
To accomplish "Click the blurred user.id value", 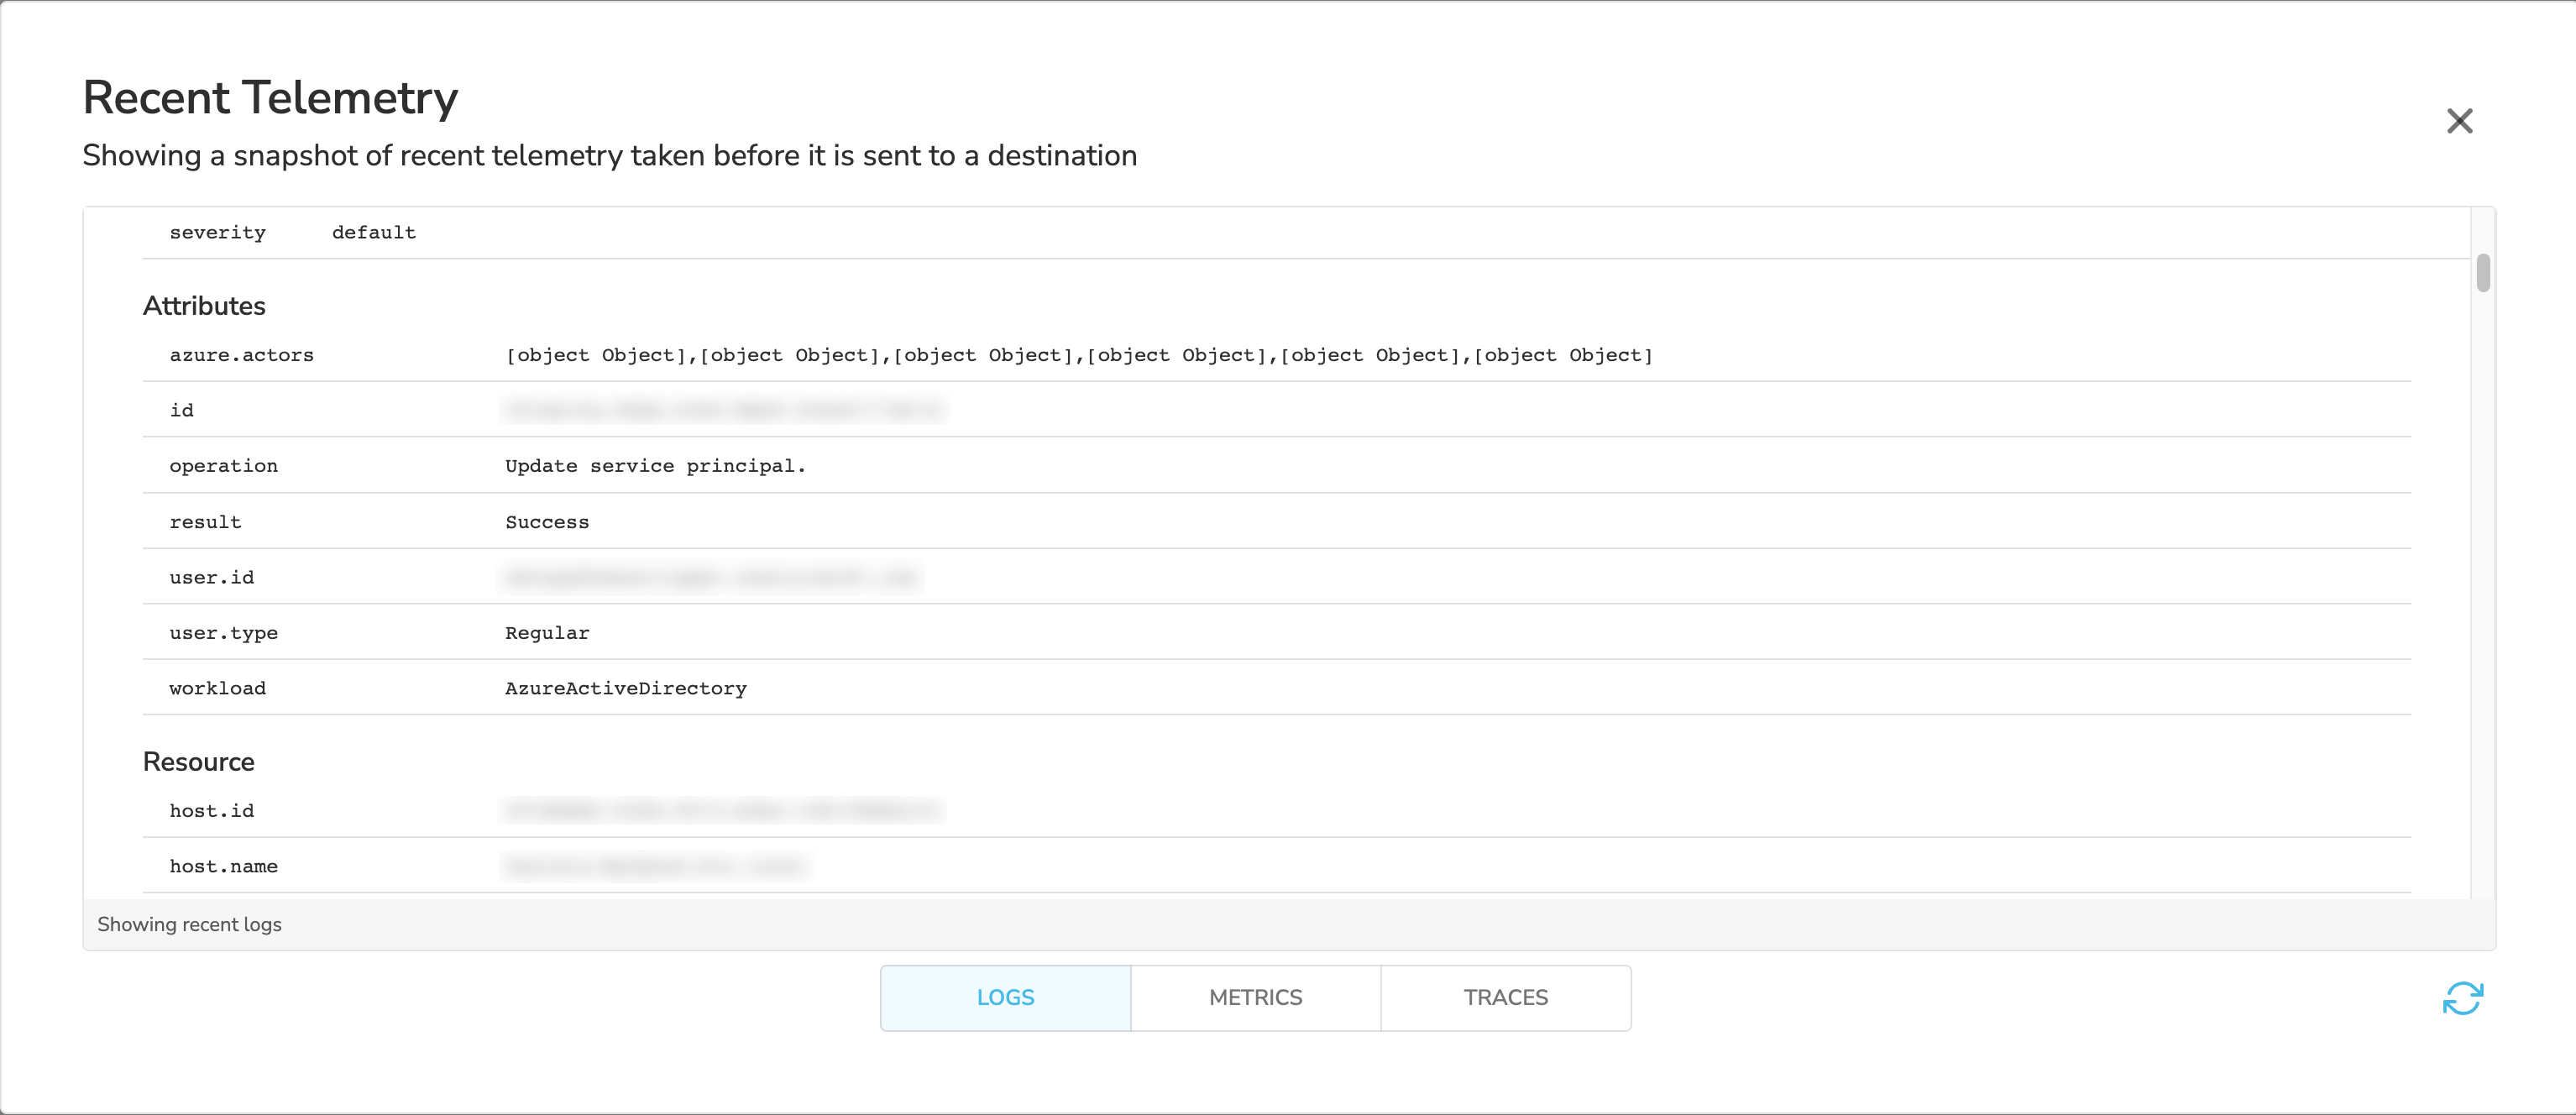I will (712, 578).
